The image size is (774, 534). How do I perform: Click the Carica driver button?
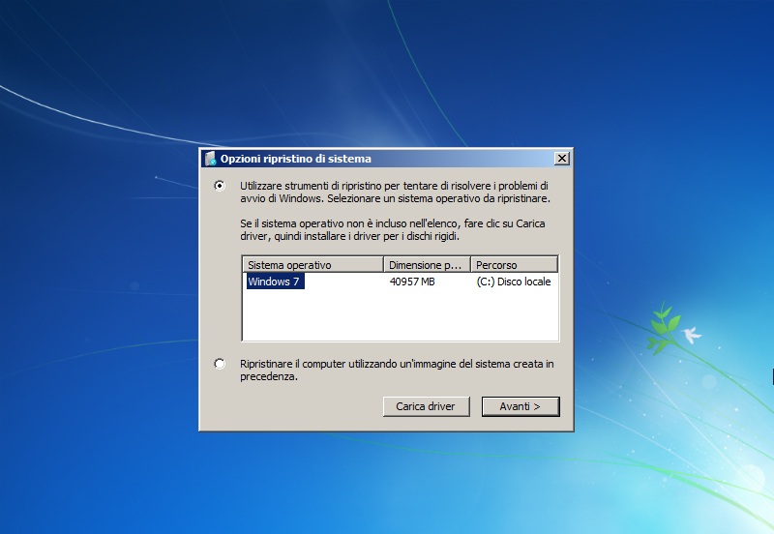tap(426, 406)
